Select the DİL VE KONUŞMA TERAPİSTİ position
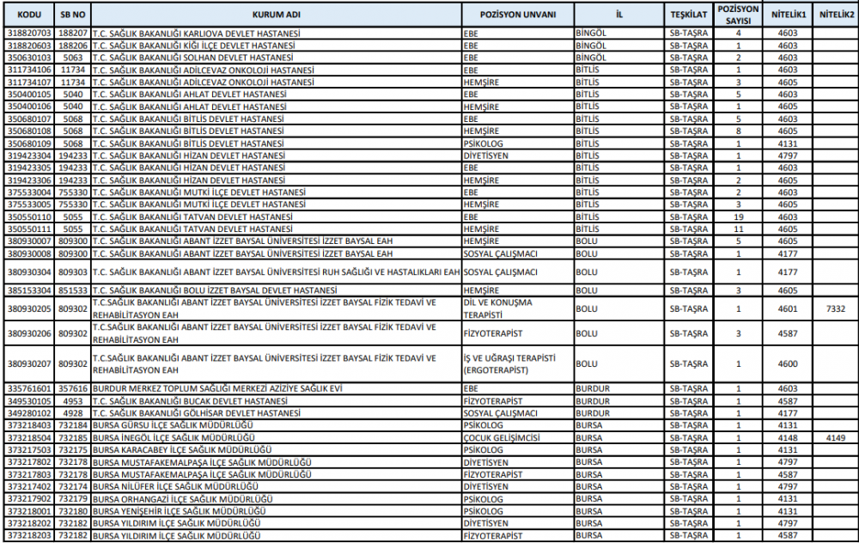The image size is (859, 543). [x=497, y=309]
